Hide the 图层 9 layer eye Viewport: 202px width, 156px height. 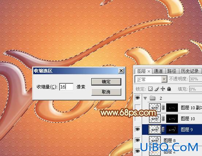tap(138, 129)
